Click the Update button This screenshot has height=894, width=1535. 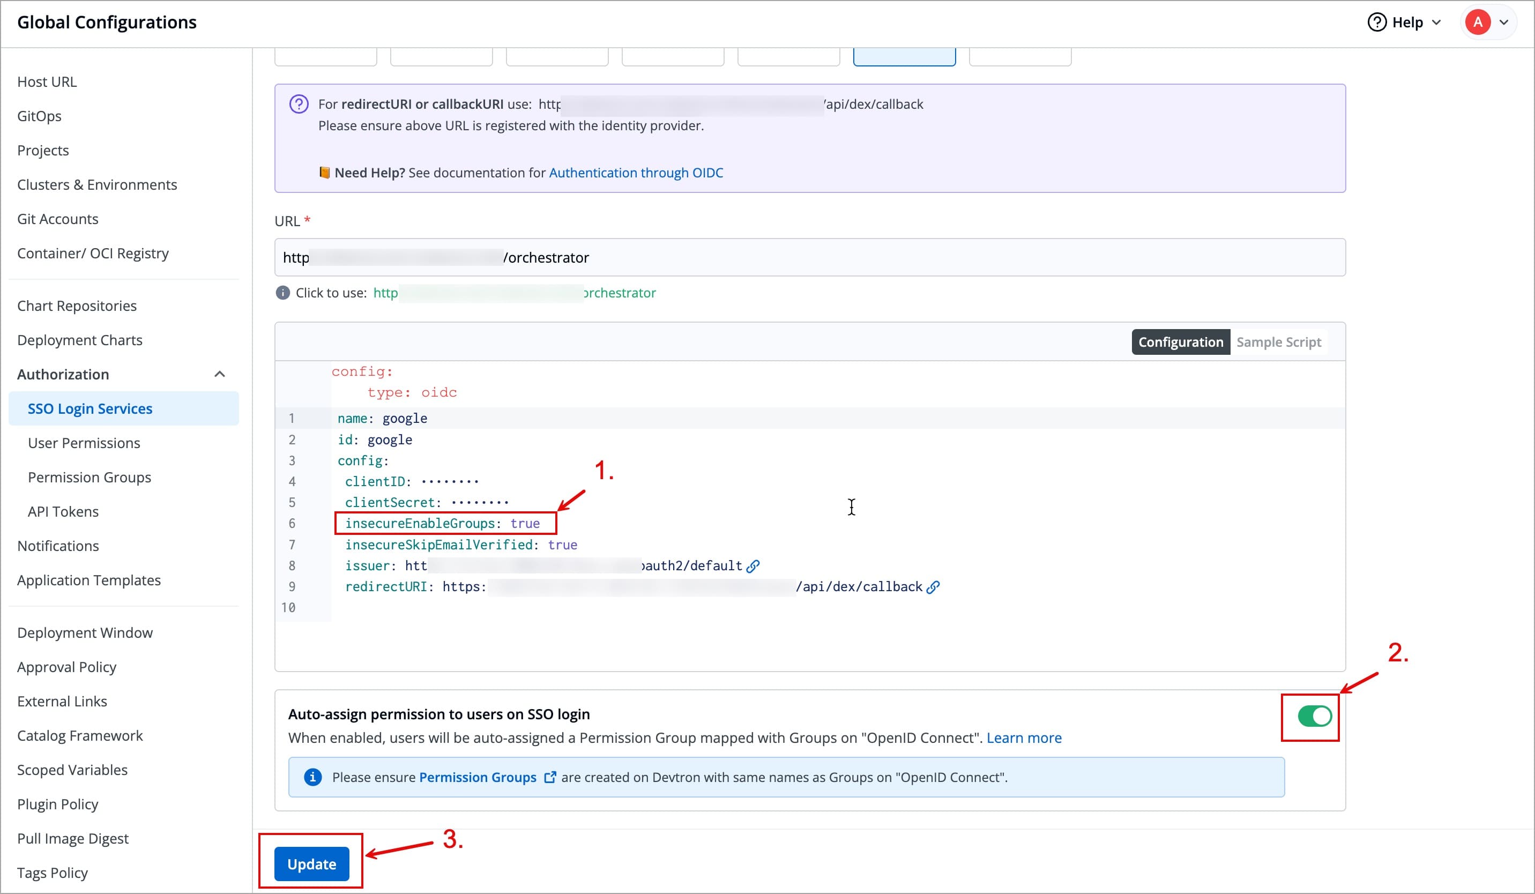coord(311,863)
